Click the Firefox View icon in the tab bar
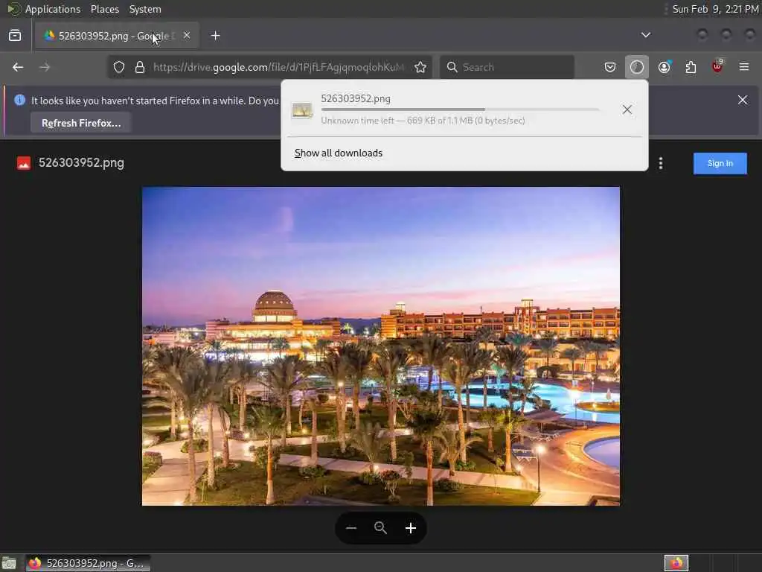 pos(15,36)
